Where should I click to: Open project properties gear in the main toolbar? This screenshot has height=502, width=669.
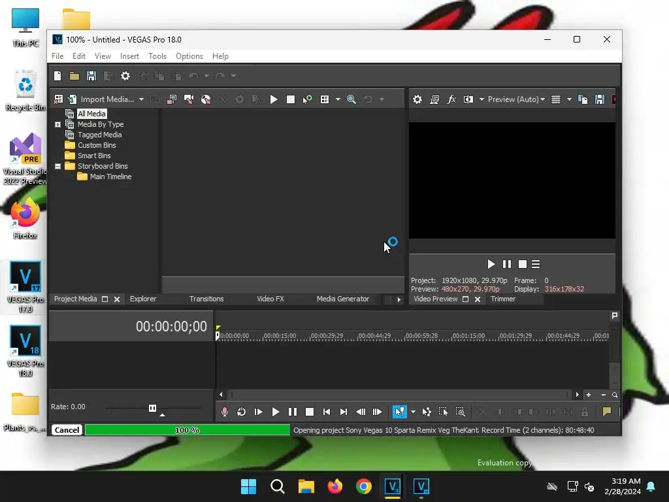125,76
